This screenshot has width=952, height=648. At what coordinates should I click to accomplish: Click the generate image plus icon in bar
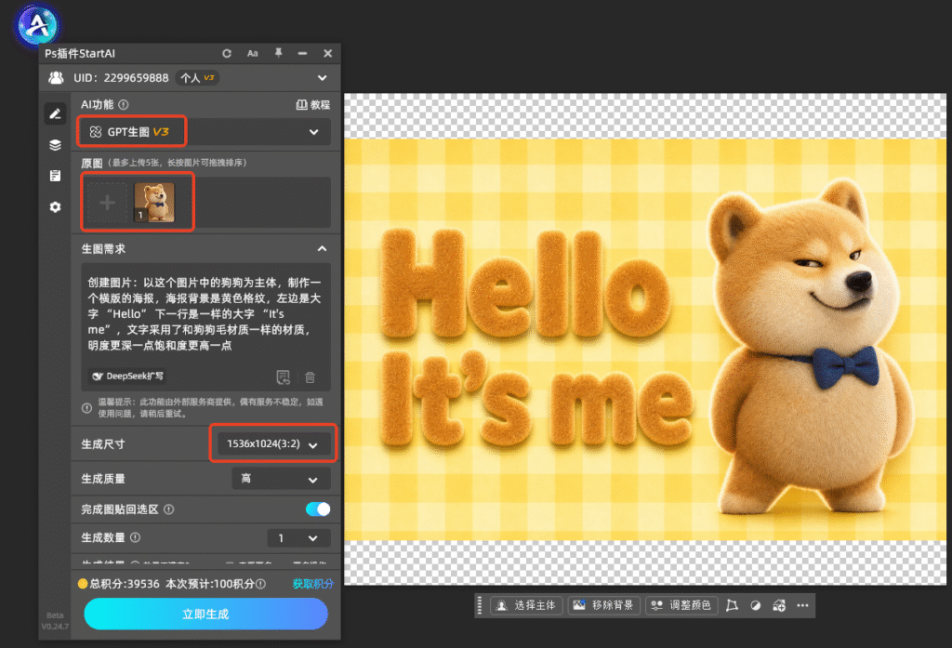[779, 605]
